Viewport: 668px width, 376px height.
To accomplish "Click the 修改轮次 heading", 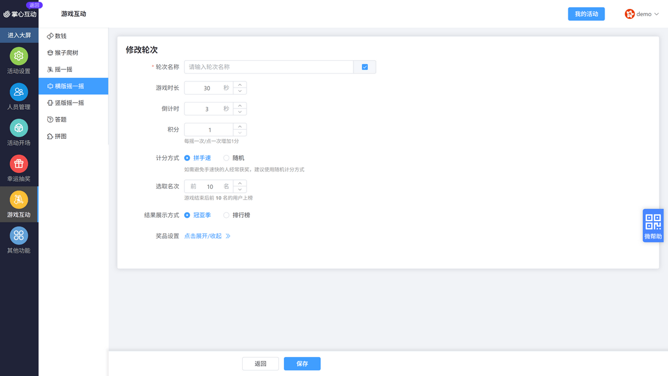I will (141, 50).
